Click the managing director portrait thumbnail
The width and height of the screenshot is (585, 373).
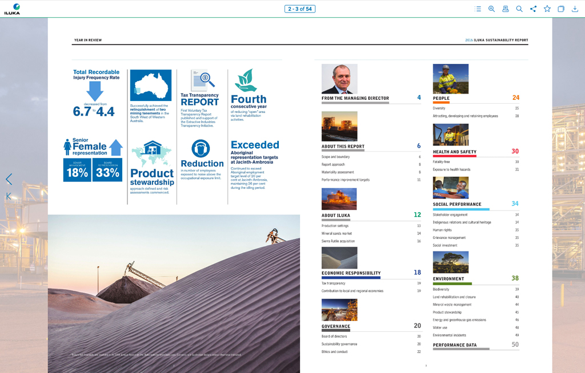click(339, 79)
